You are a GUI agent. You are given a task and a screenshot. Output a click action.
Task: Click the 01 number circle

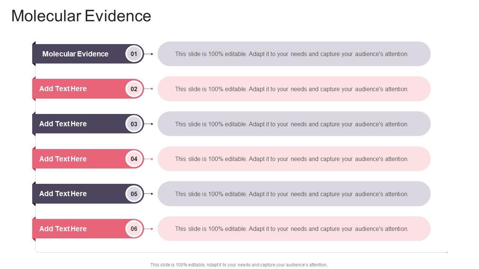point(134,54)
